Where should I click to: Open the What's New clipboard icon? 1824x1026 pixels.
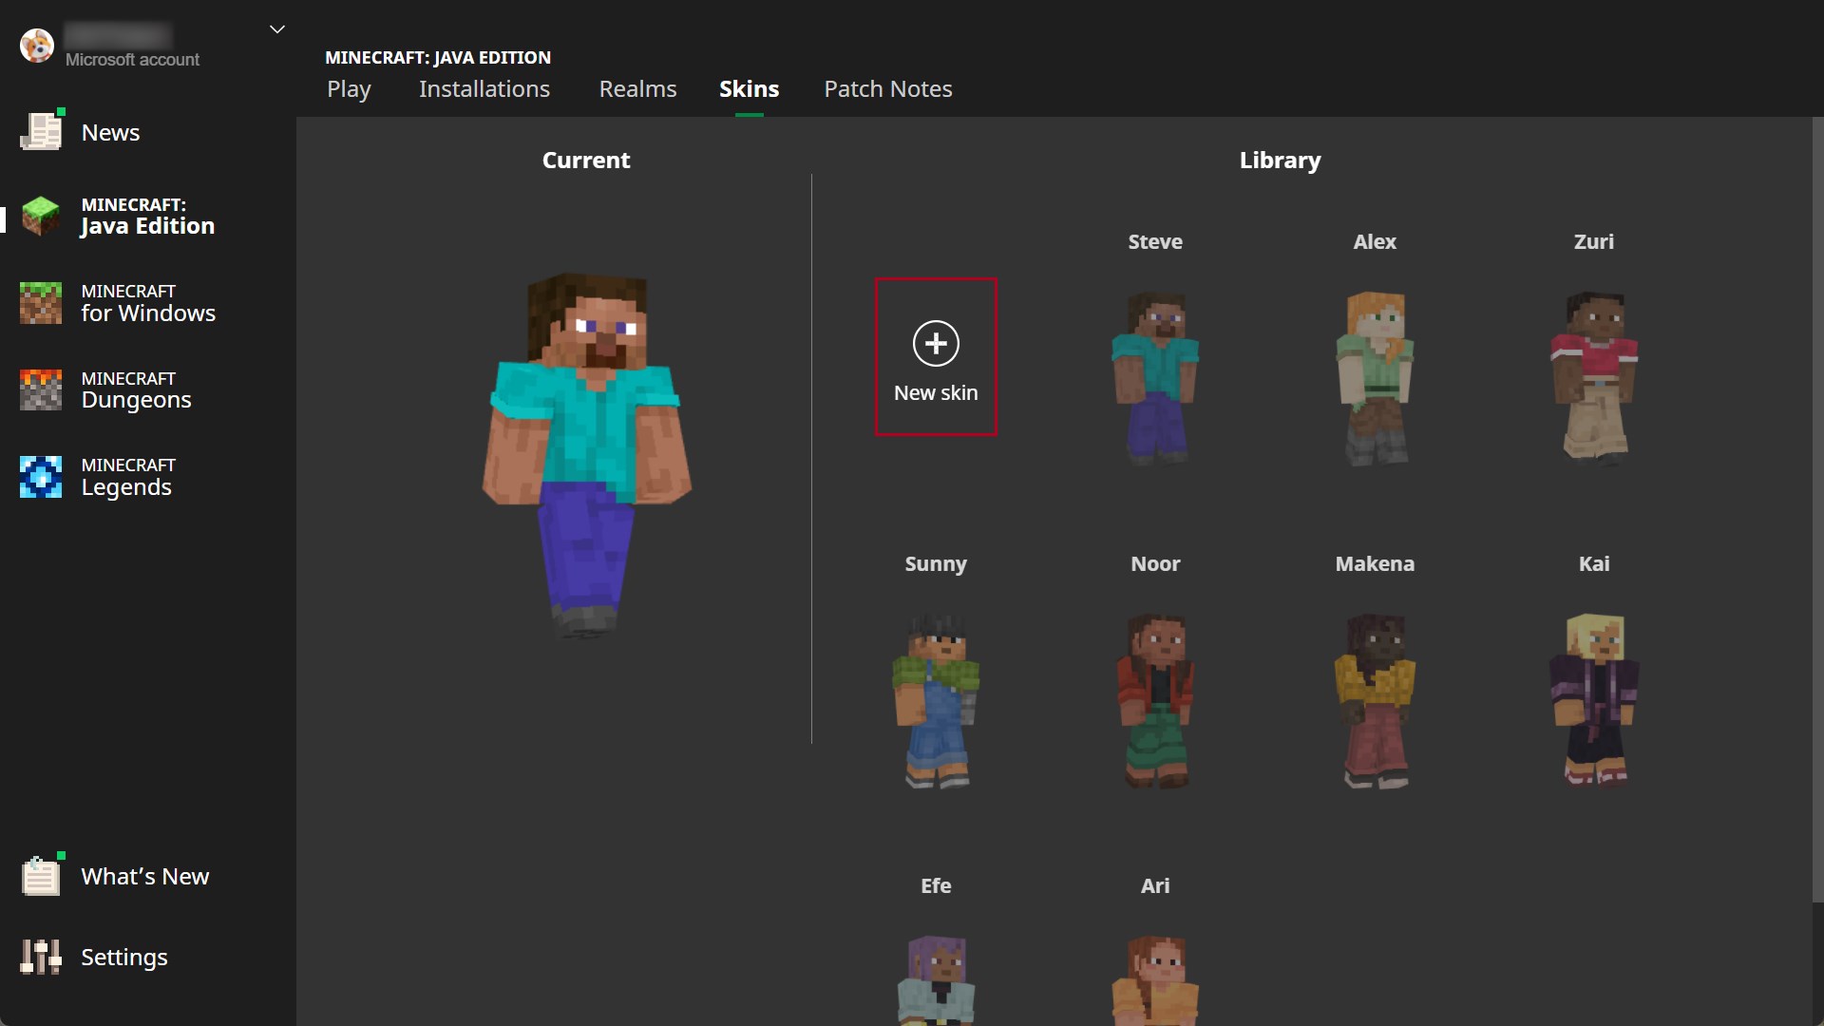coord(41,876)
